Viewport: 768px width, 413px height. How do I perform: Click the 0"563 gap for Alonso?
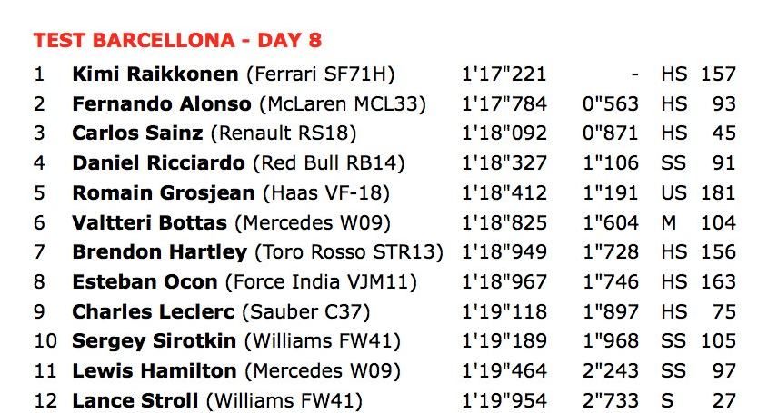tap(610, 103)
